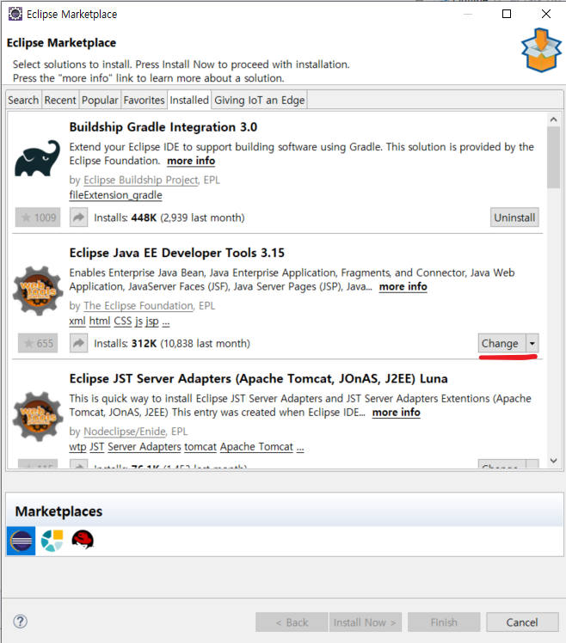Open the Giving IoT an Edge tab

260,100
